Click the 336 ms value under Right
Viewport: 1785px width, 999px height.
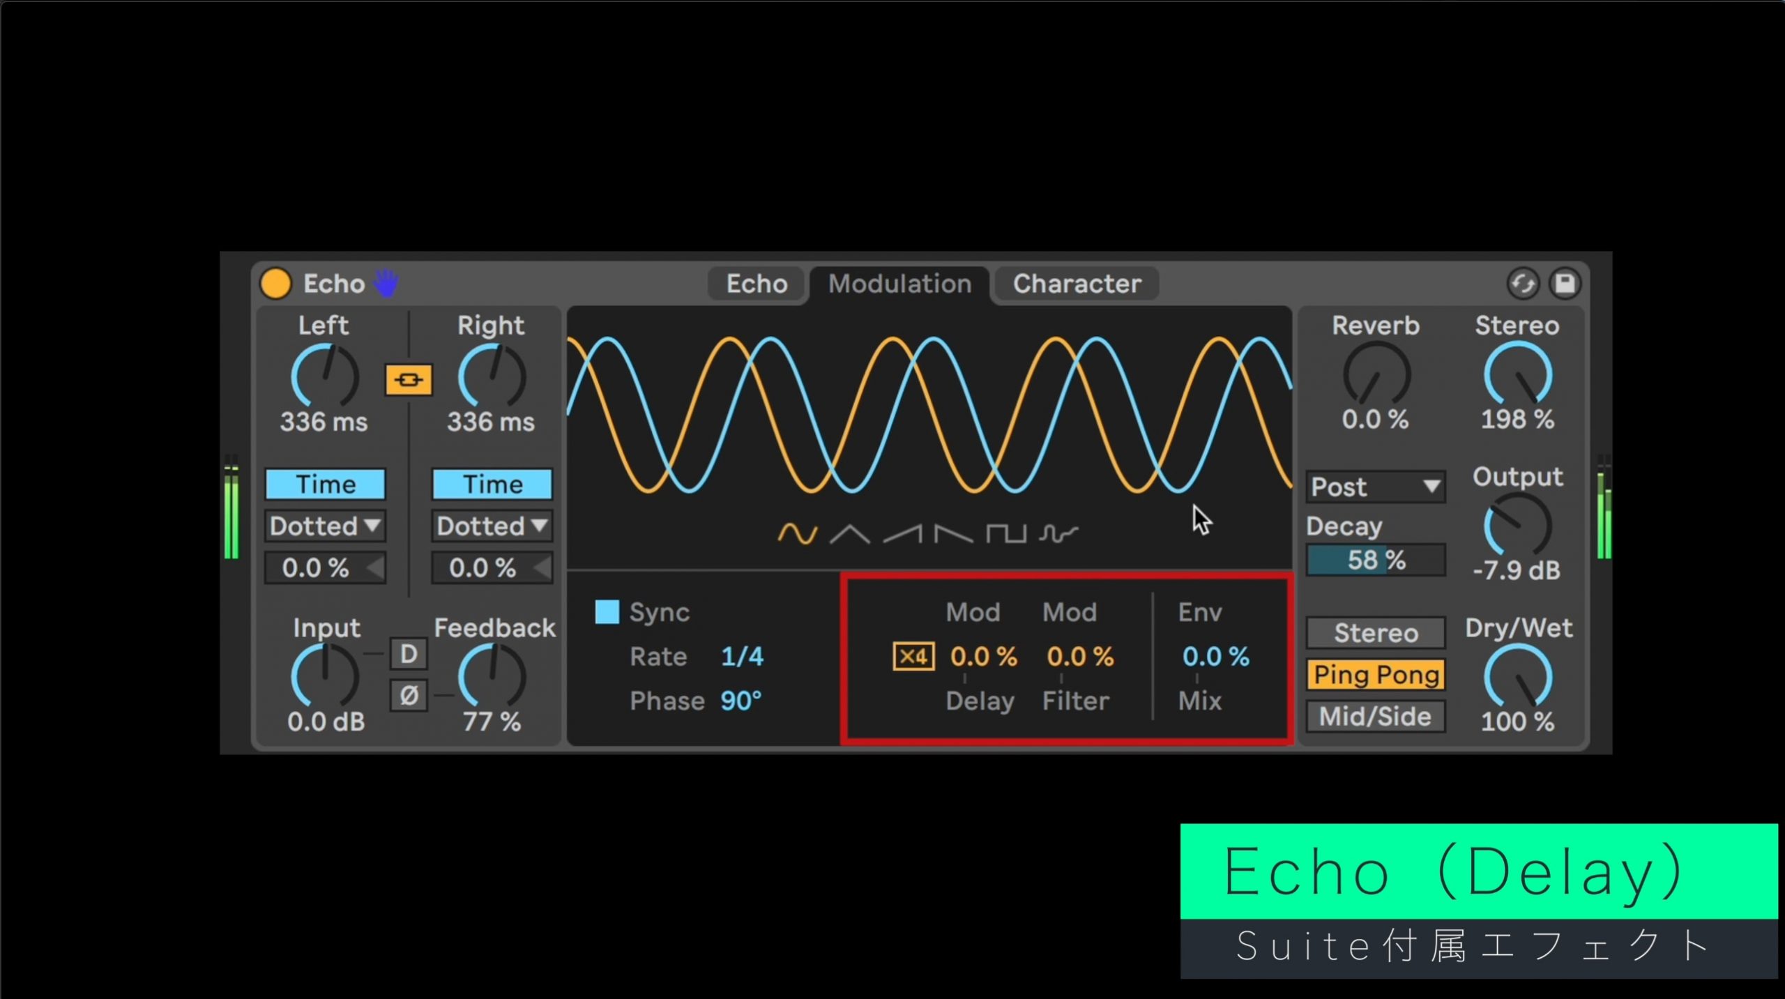point(491,422)
